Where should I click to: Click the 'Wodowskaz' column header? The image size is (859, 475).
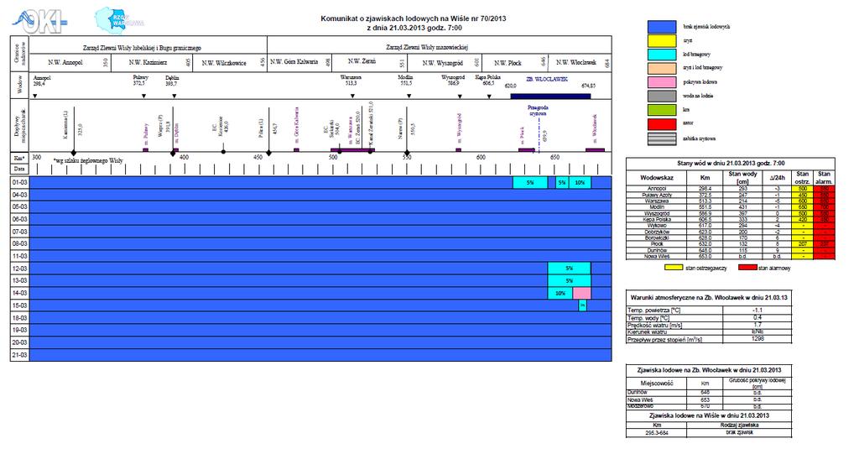pos(656,178)
